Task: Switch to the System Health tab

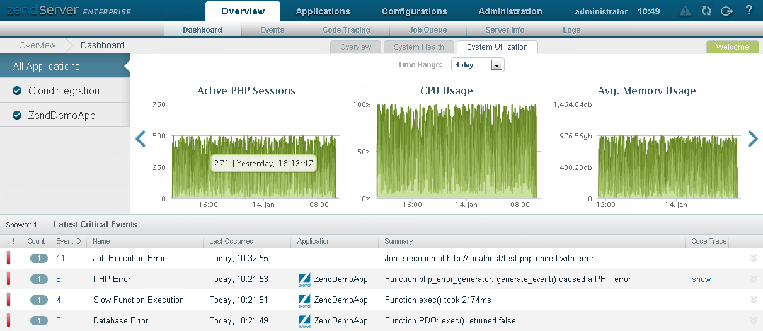Action: [x=418, y=47]
